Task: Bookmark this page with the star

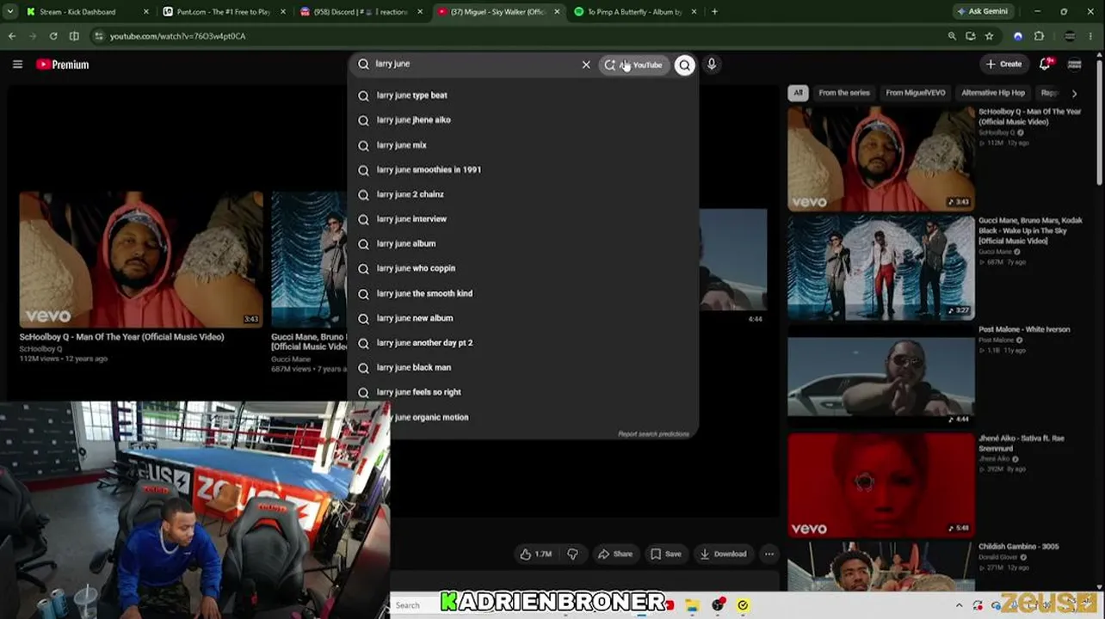Action: click(989, 36)
